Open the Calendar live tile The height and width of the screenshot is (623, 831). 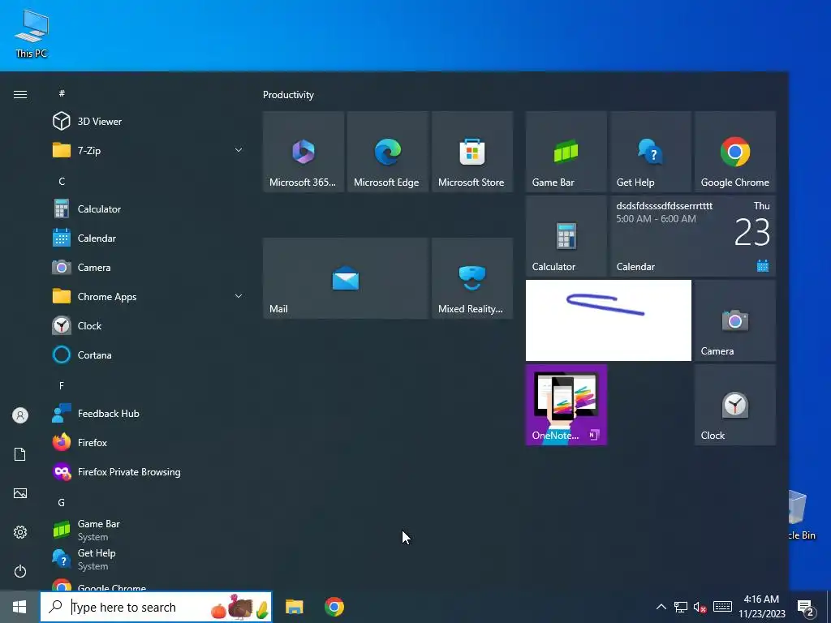(x=693, y=236)
